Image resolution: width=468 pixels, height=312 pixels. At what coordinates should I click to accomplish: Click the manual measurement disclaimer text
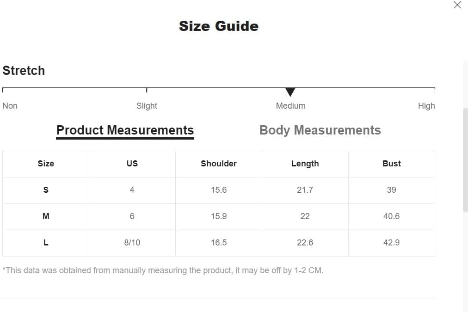coord(163,270)
